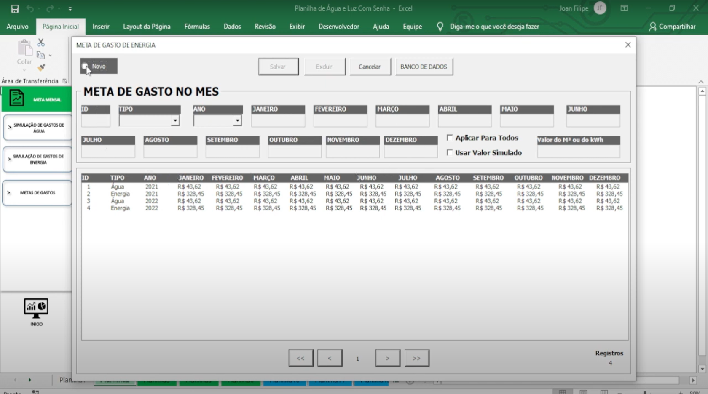Go to last page with >> button
The image size is (708, 394).
[x=417, y=358]
